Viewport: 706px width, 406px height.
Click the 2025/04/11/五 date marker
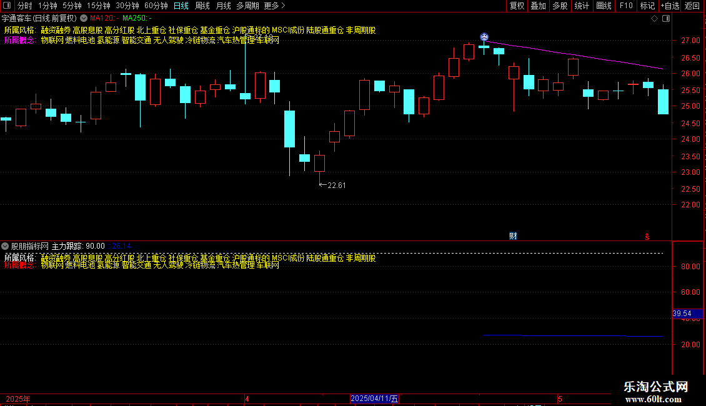click(374, 399)
